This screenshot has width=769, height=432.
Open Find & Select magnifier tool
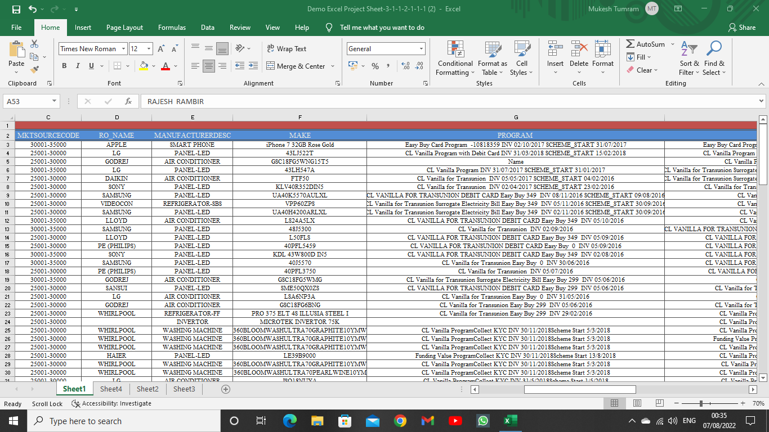click(714, 58)
